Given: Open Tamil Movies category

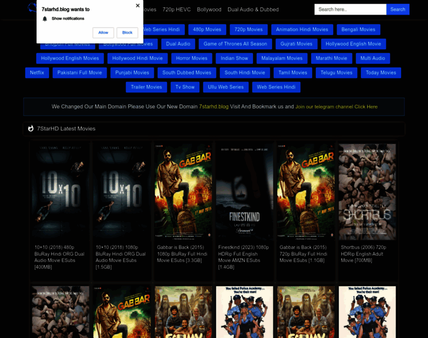Looking at the screenshot, I should 293,73.
